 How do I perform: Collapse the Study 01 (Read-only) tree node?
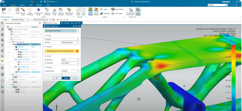tap(7, 29)
